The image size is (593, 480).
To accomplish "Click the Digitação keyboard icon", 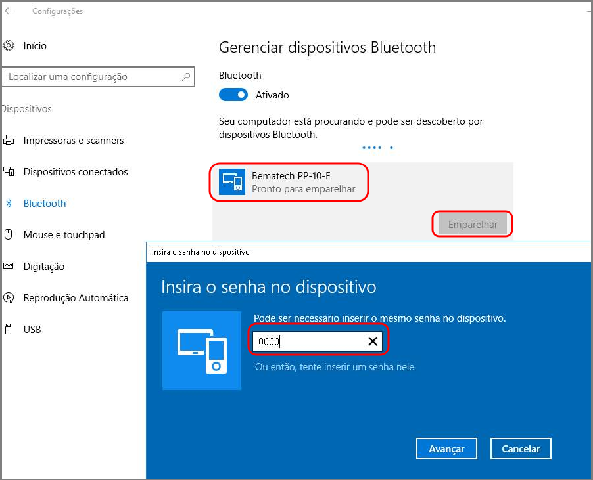I will coord(9,267).
